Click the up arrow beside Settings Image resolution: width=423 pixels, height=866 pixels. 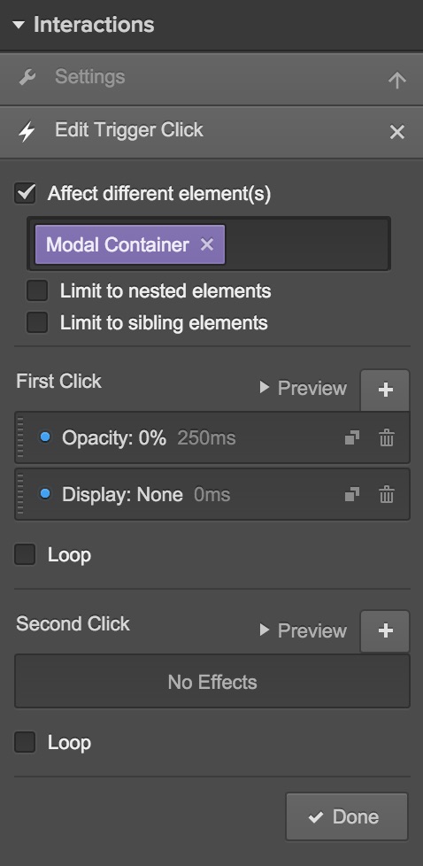point(397,81)
